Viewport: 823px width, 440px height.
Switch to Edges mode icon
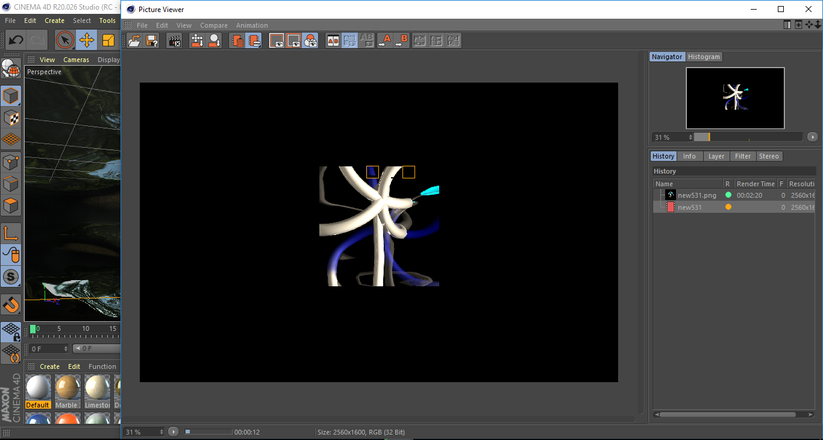click(11, 184)
